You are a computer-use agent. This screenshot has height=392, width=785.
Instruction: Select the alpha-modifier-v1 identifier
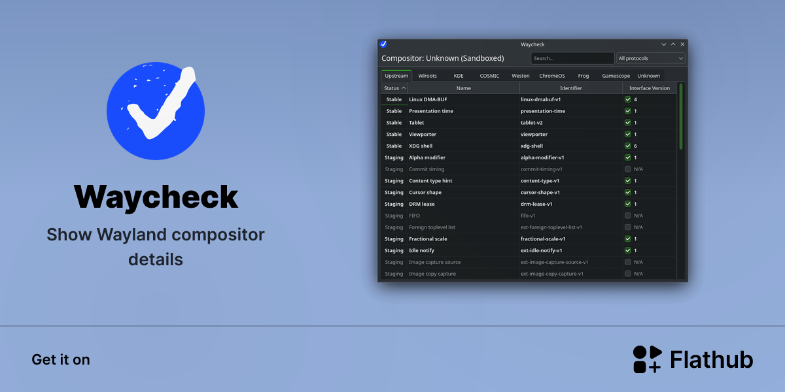point(571,157)
